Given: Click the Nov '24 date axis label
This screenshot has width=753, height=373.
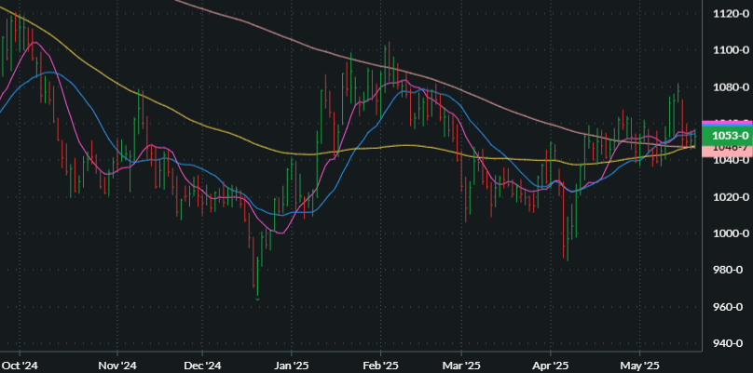Looking at the screenshot, I should pyautogui.click(x=117, y=366).
